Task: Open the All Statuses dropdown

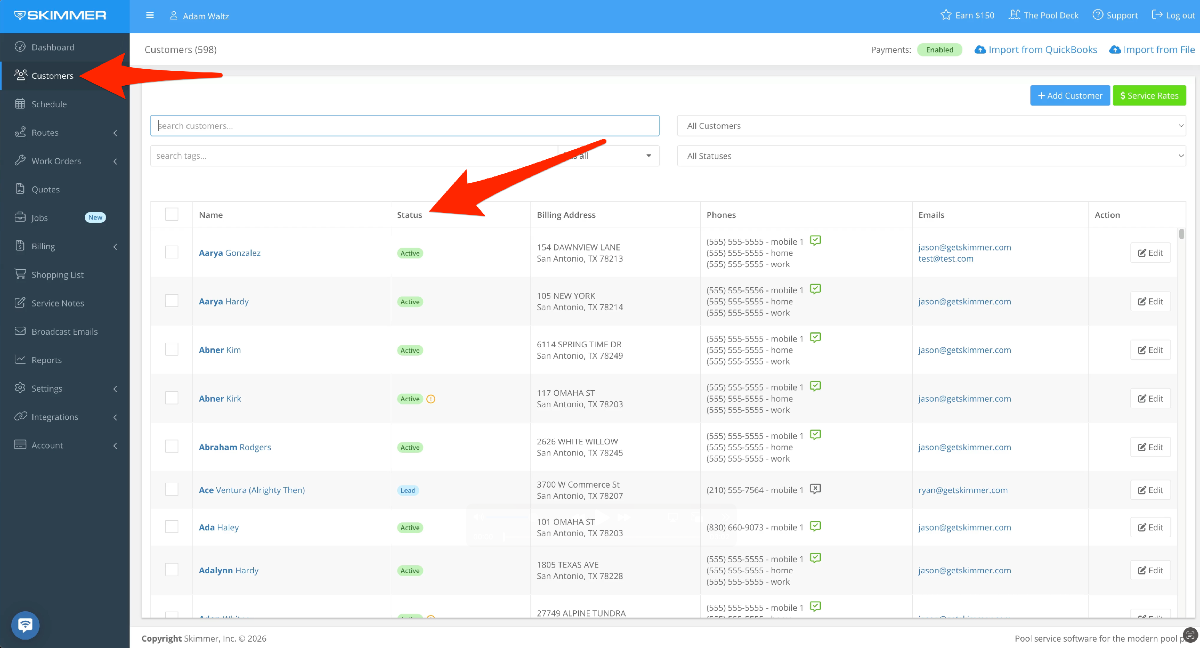Action: 931,156
